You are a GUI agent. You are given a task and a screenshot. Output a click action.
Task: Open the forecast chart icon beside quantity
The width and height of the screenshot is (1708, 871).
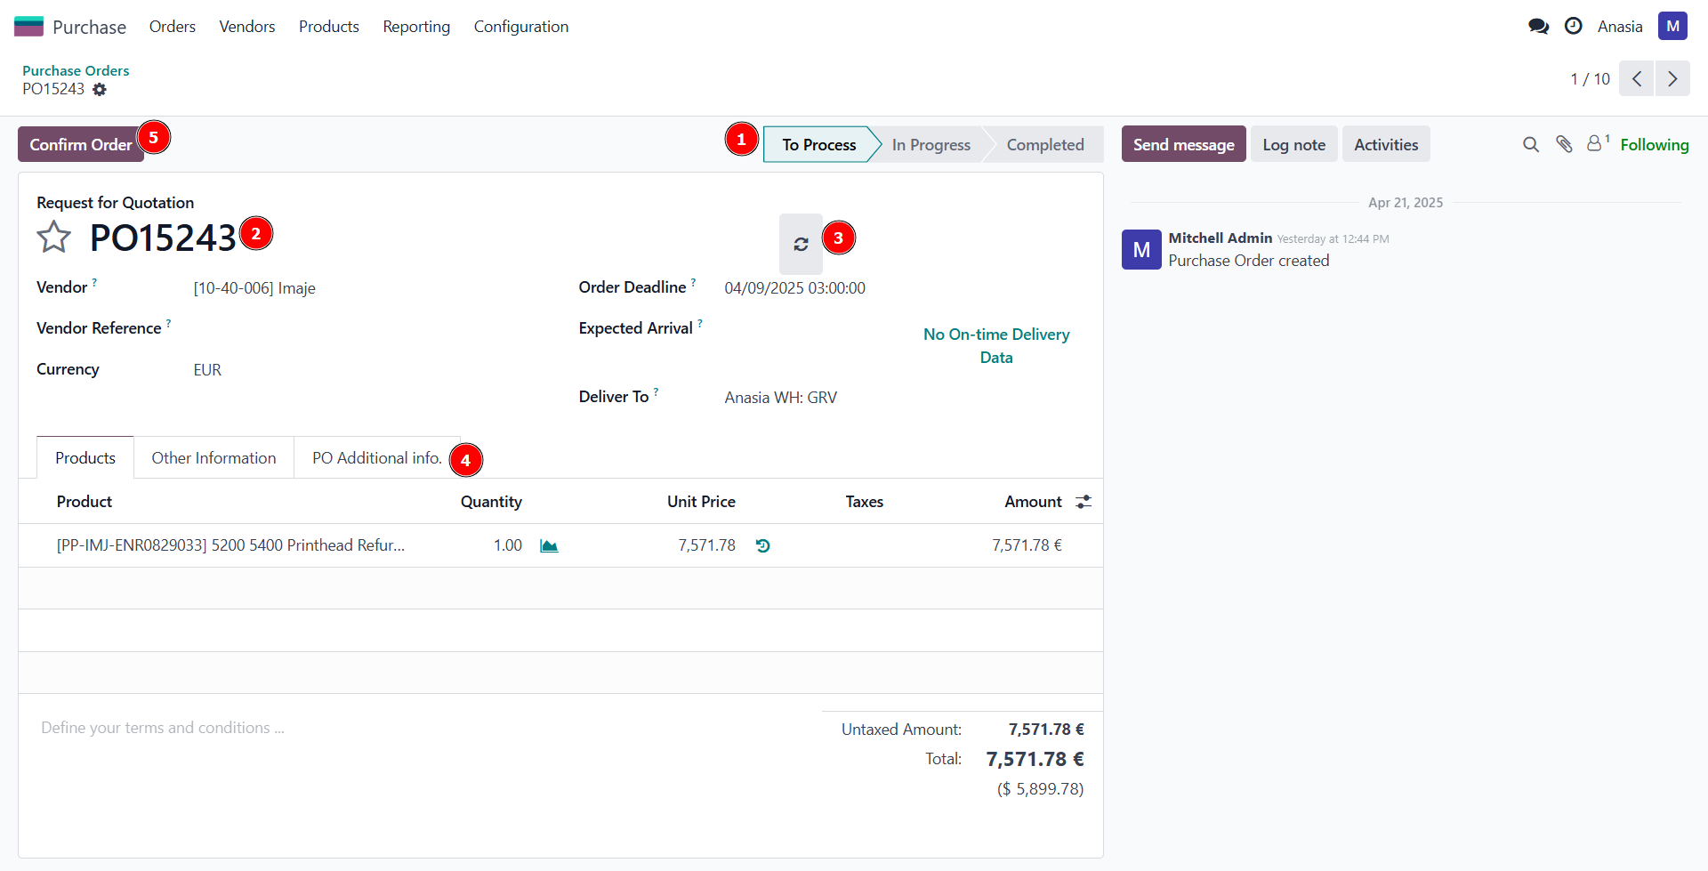tap(549, 545)
